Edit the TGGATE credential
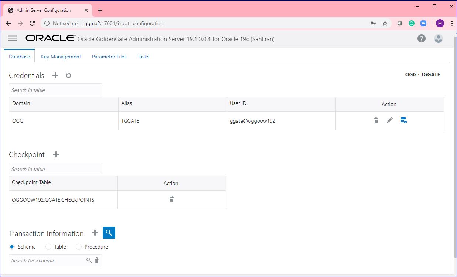 pos(390,120)
